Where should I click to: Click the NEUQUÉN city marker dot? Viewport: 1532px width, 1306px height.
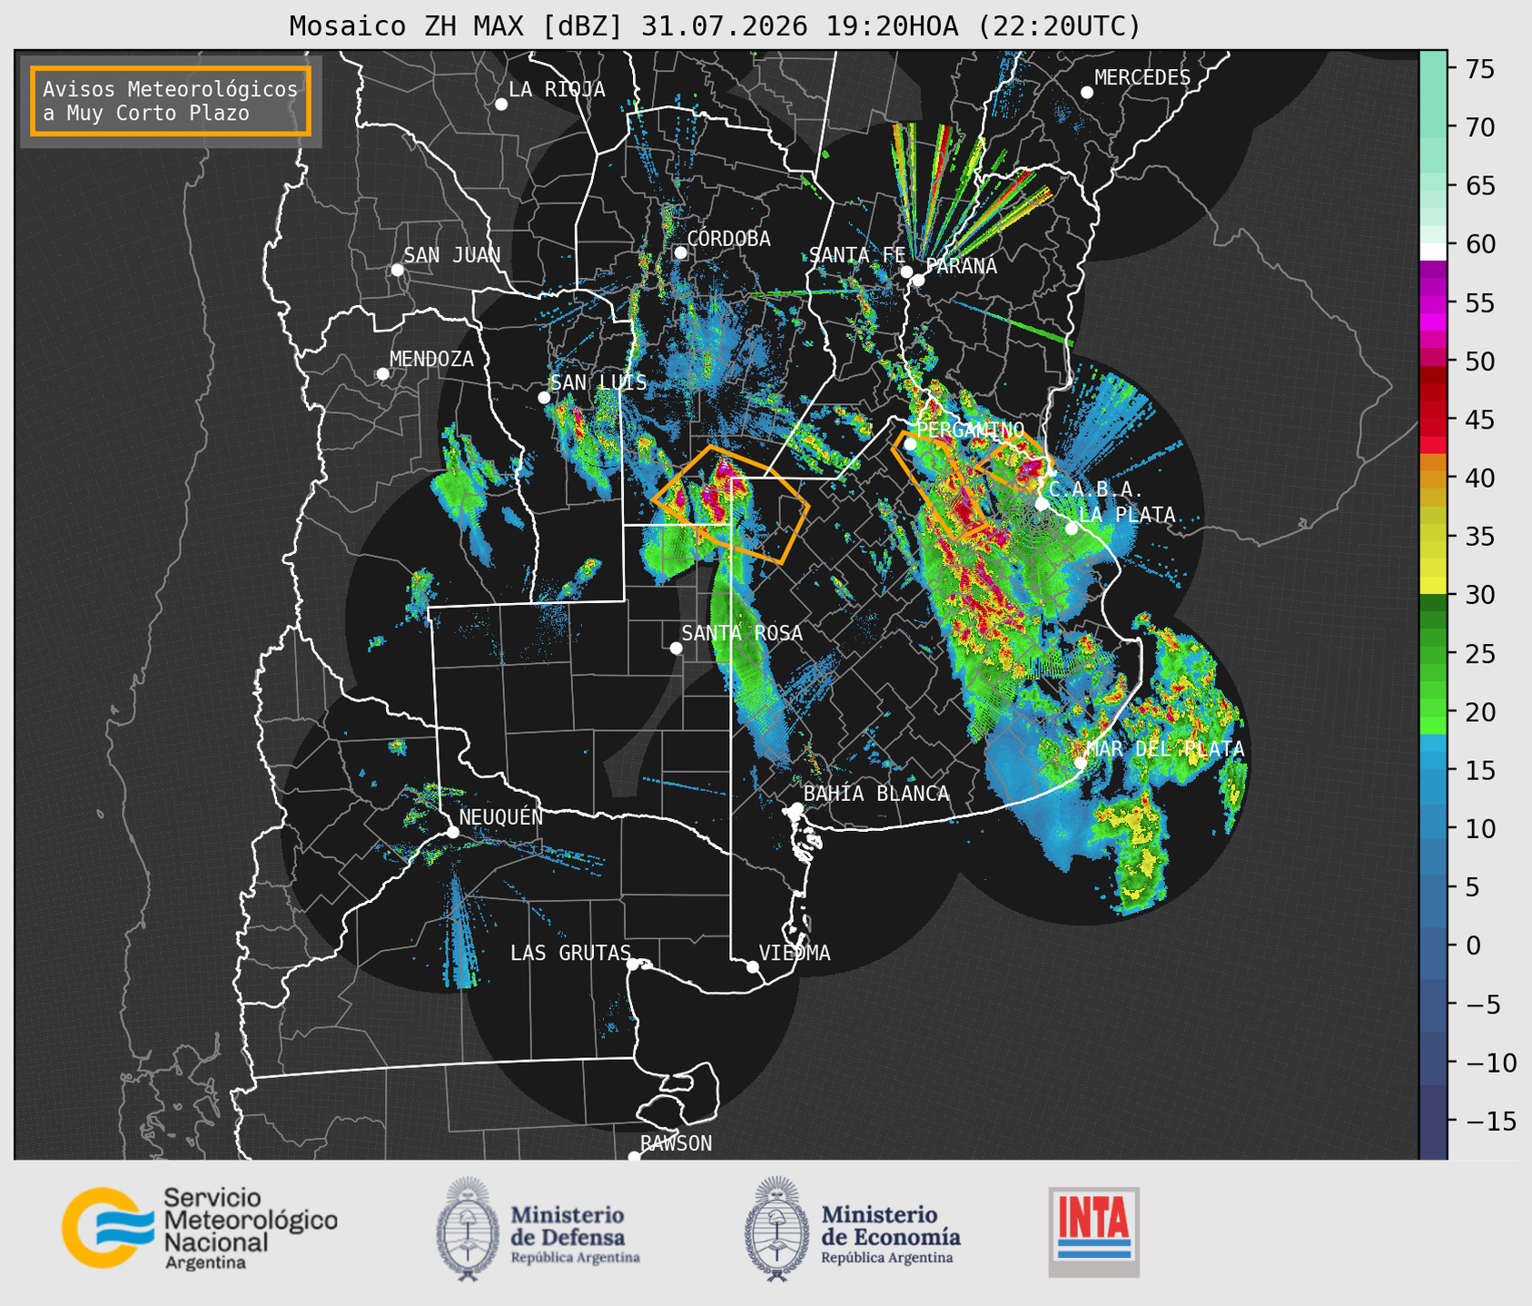452,832
